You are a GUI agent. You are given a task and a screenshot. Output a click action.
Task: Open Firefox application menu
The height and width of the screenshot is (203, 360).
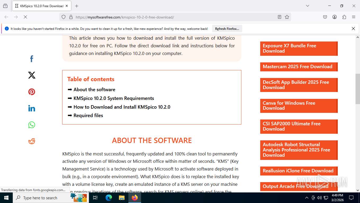(354, 17)
